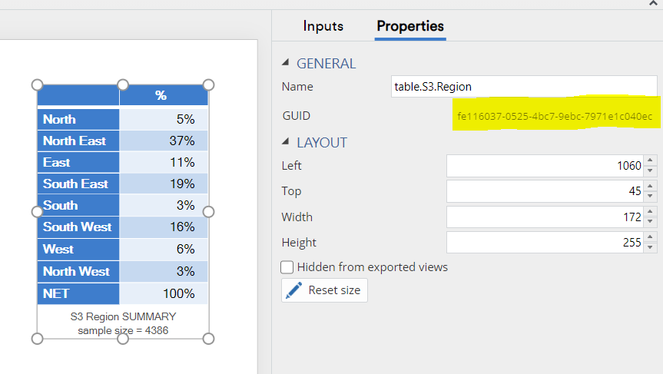Increase the Left value with up arrow
Image resolution: width=663 pixels, height=374 pixels.
(x=651, y=161)
